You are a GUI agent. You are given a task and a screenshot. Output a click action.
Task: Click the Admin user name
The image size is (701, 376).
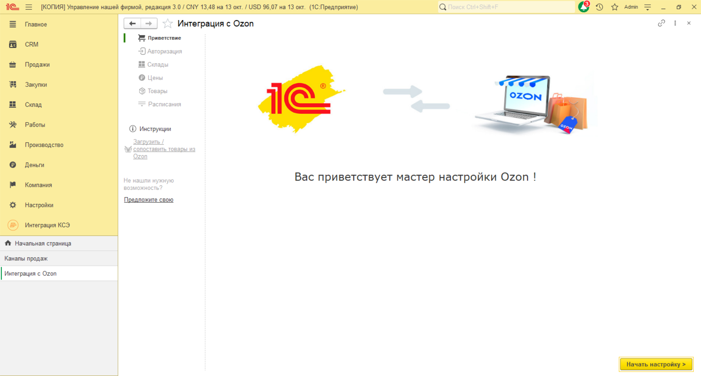[631, 7]
